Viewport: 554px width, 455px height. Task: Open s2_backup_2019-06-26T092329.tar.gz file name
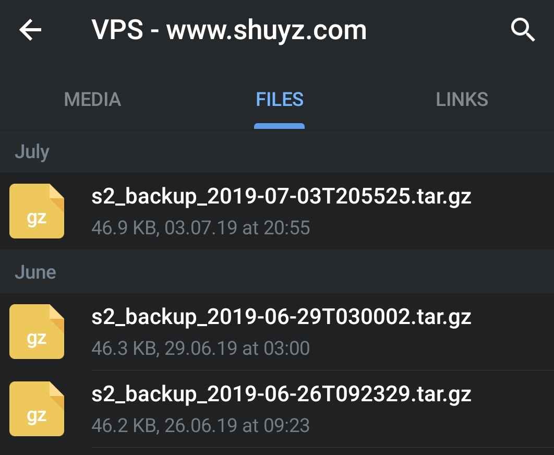click(x=281, y=394)
